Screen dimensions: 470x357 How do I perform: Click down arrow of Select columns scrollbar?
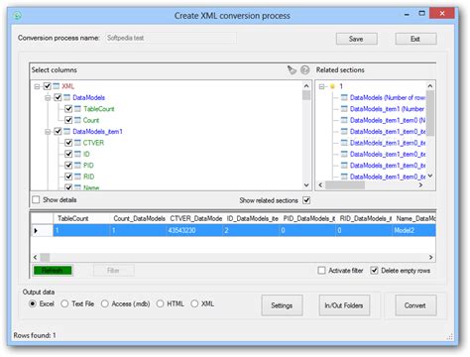pyautogui.click(x=306, y=185)
